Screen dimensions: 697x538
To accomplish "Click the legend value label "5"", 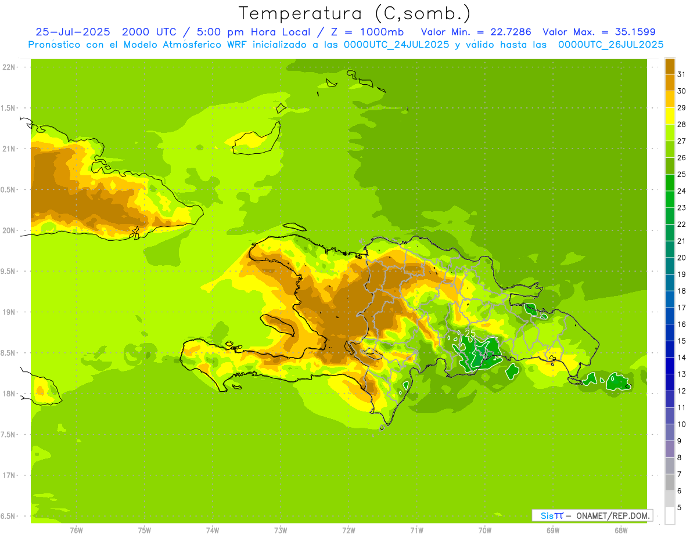I will (679, 507).
